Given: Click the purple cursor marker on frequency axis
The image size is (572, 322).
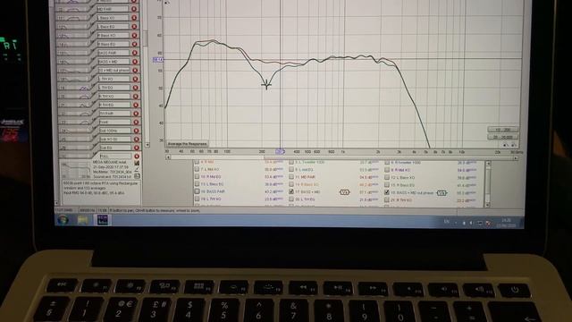Looking at the screenshot, I should (280, 151).
